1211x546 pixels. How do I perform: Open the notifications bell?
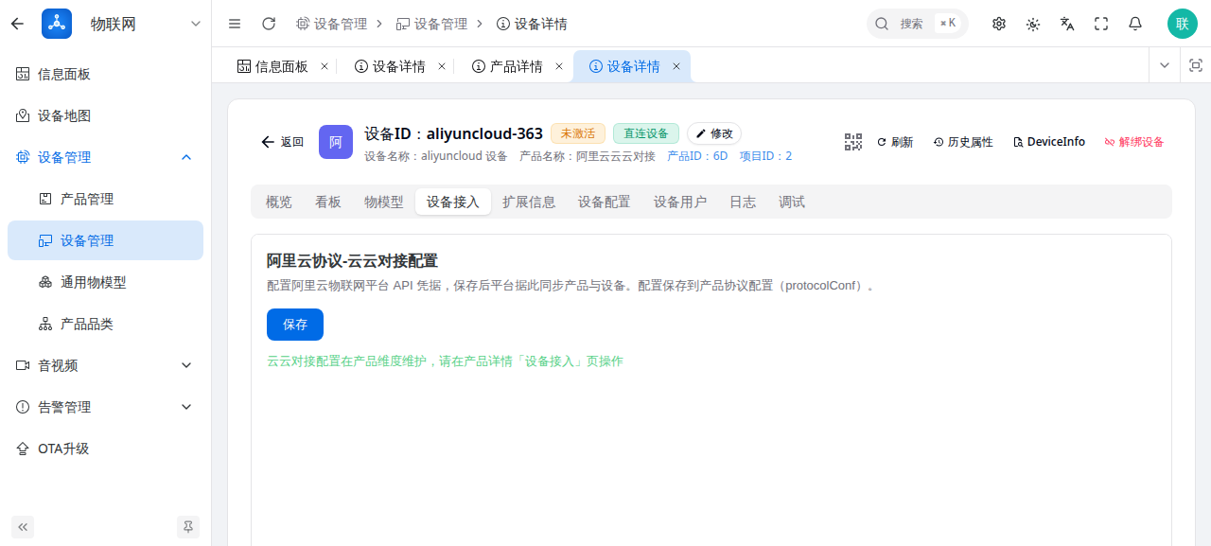click(1135, 24)
